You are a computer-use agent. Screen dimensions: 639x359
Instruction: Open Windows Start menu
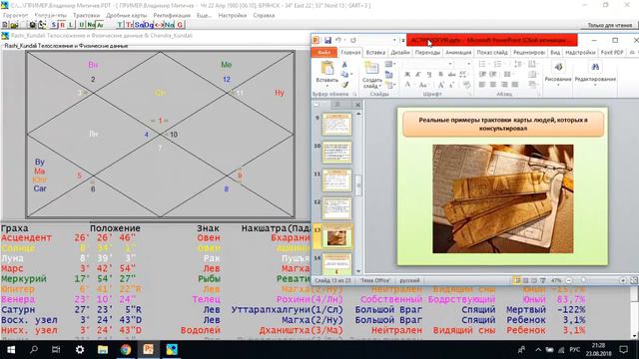[11, 350]
